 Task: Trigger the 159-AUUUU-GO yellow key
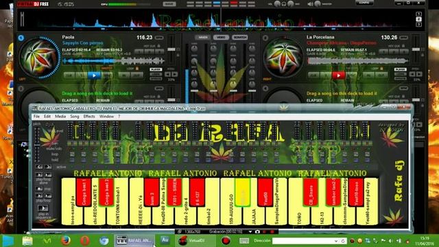click(x=231, y=215)
